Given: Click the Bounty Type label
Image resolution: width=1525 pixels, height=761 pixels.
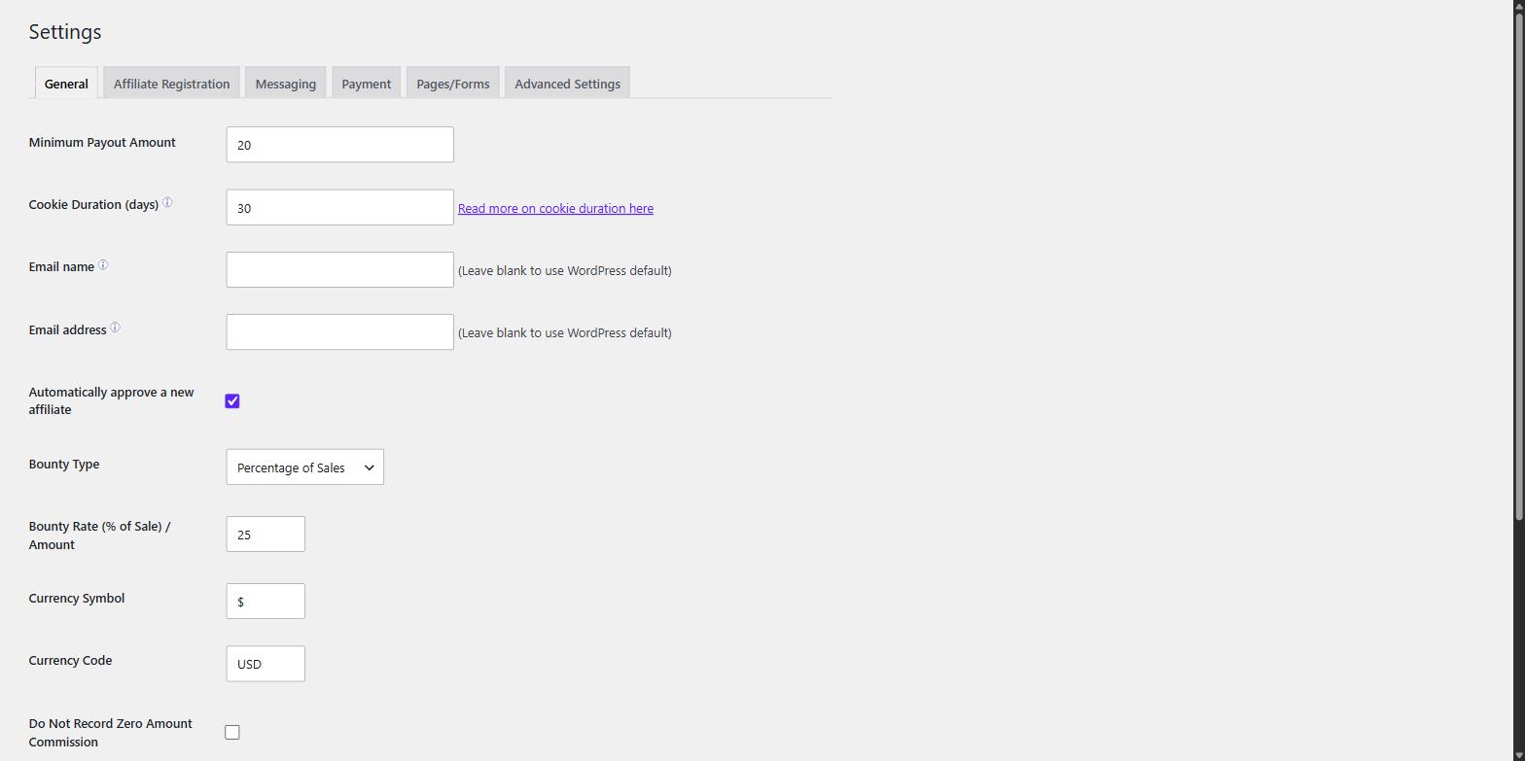Looking at the screenshot, I should tap(64, 465).
